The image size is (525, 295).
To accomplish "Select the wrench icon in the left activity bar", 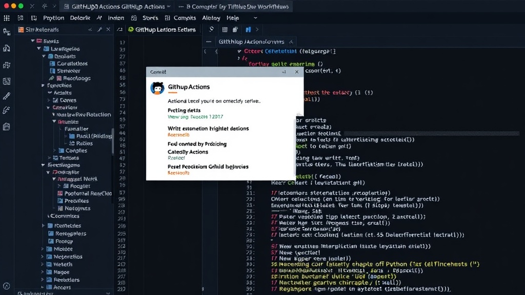I will (6, 111).
